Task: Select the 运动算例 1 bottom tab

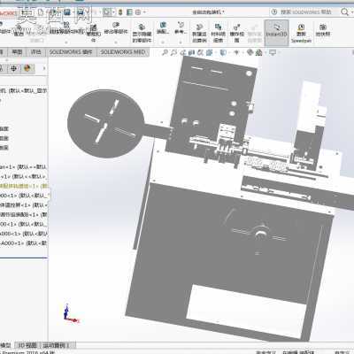Action: coord(58,345)
